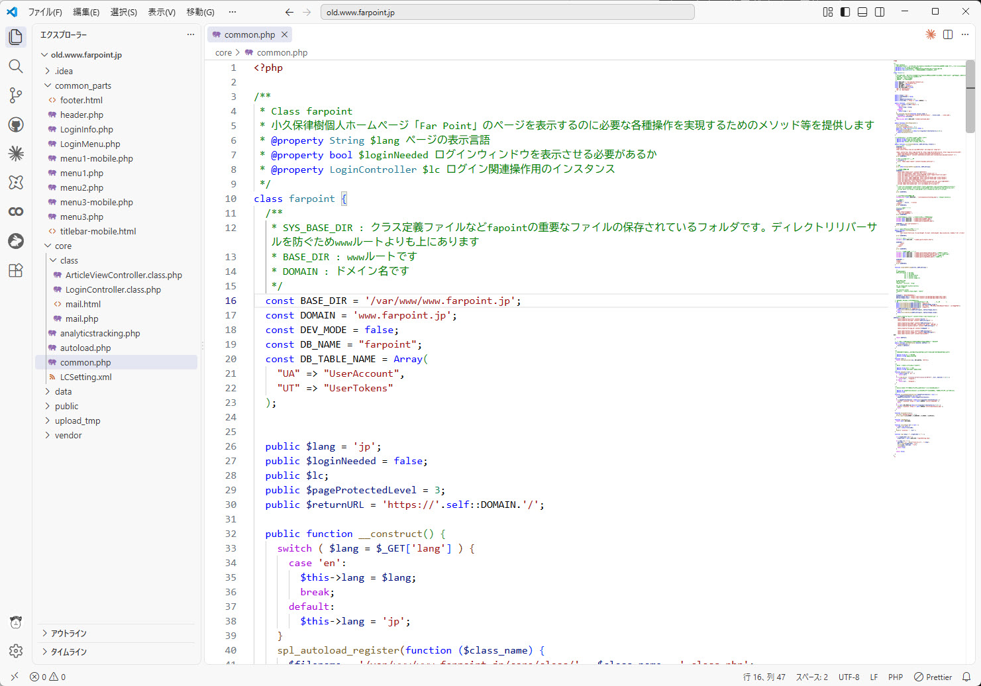Click the command center search box
The image size is (981, 686).
507,12
